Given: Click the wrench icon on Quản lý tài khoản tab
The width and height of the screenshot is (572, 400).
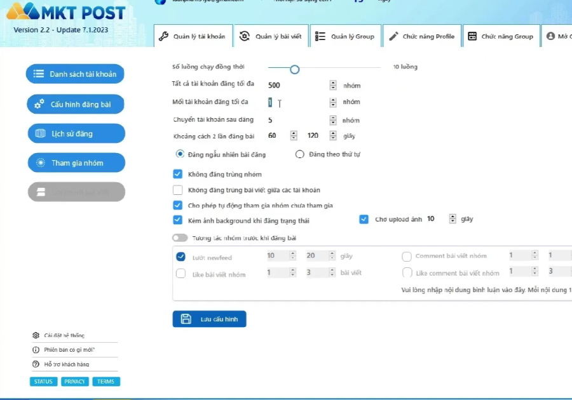Looking at the screenshot, I should click(164, 36).
